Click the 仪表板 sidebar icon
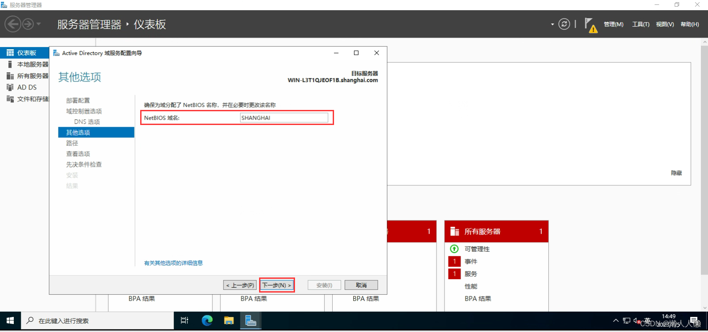 10,53
